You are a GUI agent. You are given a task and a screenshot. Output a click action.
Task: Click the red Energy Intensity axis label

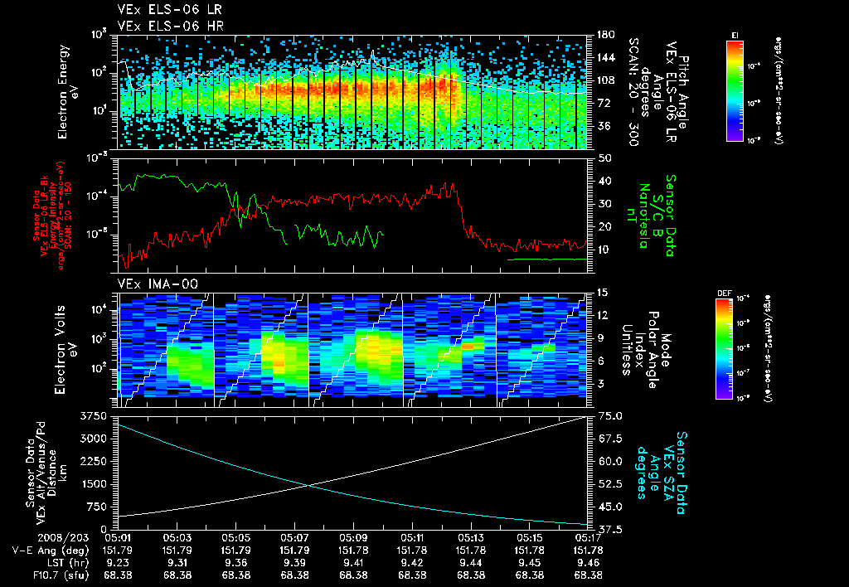[52, 216]
